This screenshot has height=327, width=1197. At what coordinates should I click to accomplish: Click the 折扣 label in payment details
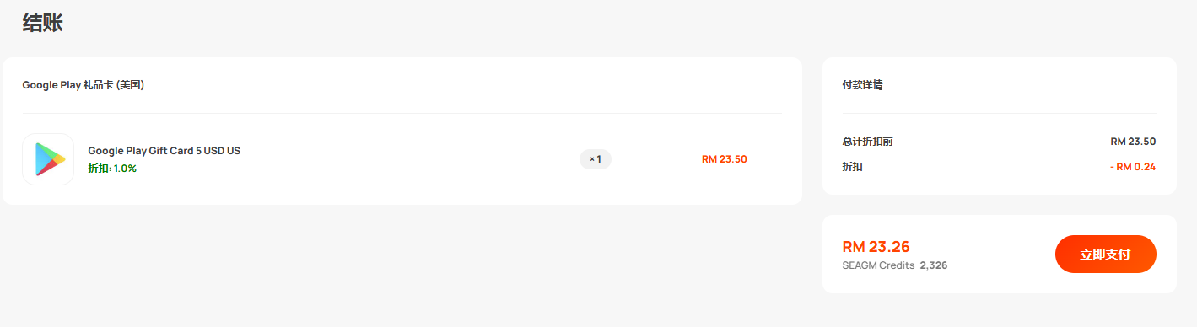(x=853, y=167)
